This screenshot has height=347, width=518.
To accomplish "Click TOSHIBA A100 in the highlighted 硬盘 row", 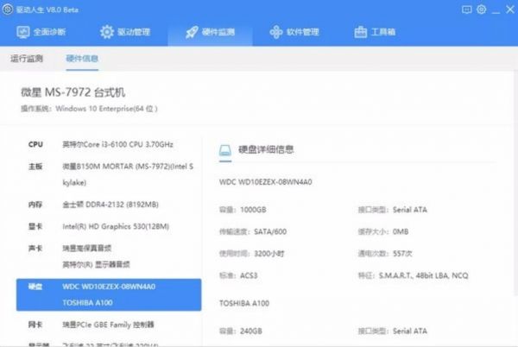I will [87, 303].
